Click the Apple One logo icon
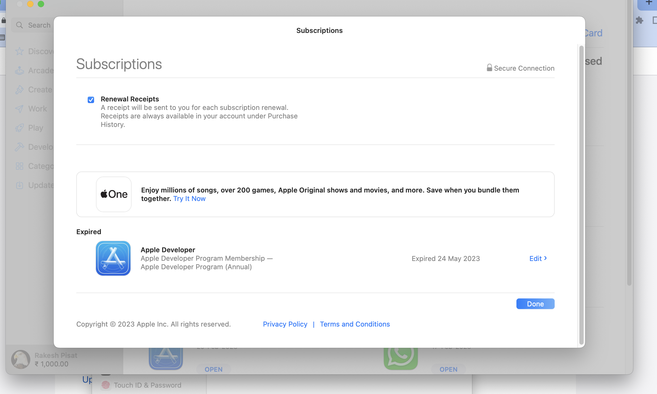The height and width of the screenshot is (394, 657). (x=114, y=194)
